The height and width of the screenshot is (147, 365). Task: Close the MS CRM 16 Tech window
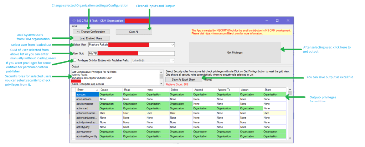(x=288, y=20)
